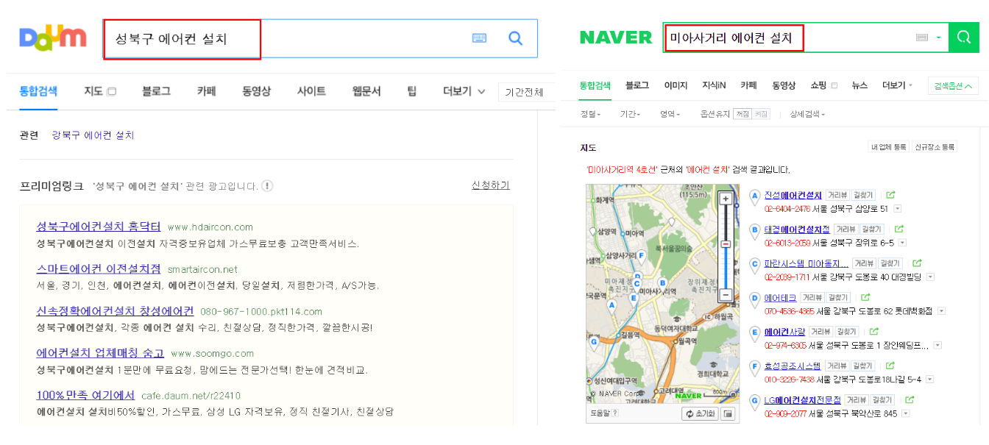Open the map in larger view icon
The image size is (989, 445).
[728, 413]
